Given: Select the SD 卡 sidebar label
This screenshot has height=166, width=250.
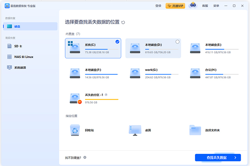Looking at the screenshot, I should pos(18,46).
